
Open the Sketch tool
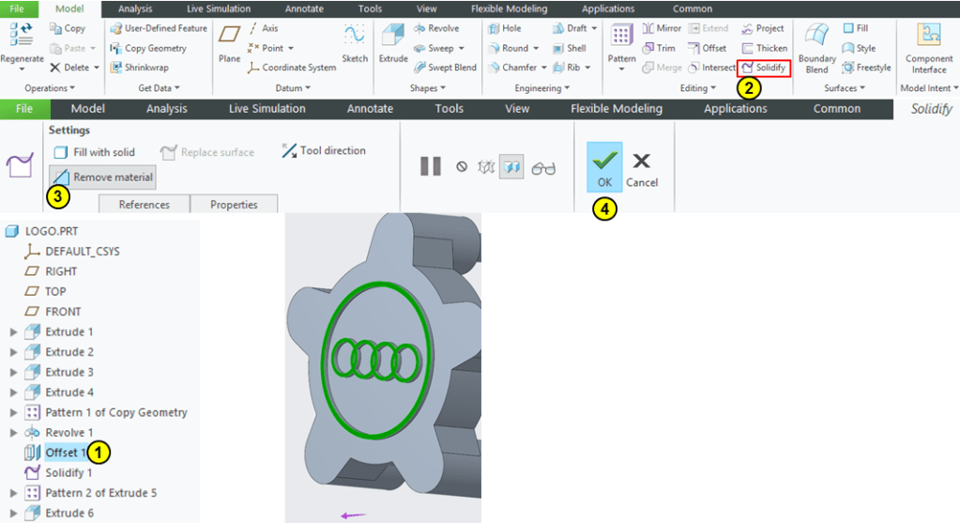tap(355, 43)
